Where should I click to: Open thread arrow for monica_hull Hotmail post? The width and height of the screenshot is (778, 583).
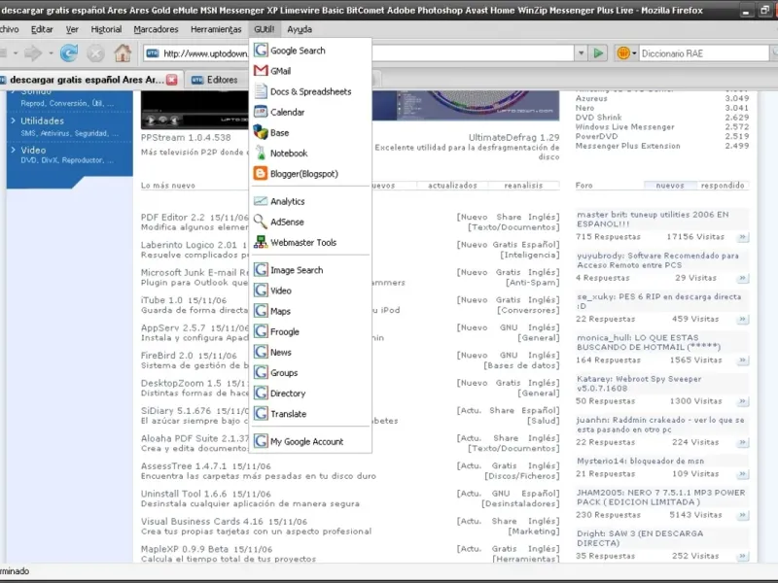pos(742,360)
